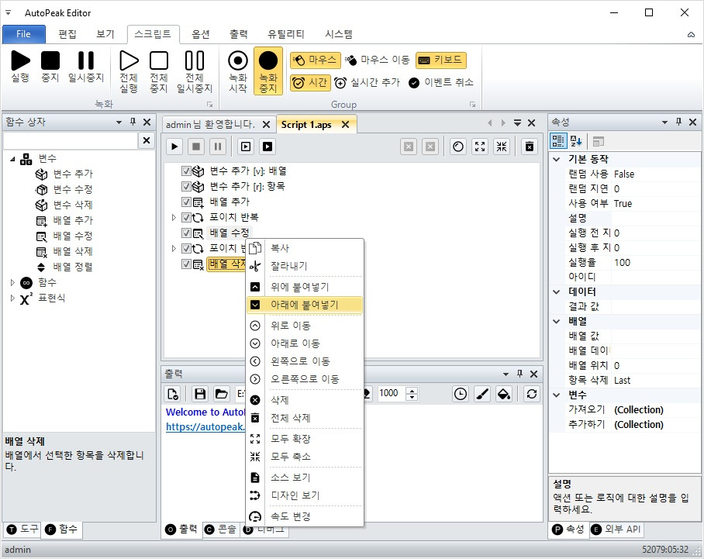704x559 pixels.
Task: Click boxed play icon in Script toolbar
Action: [246, 147]
